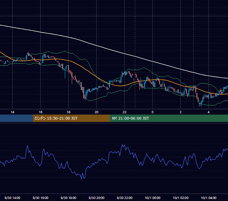Click the "22" hour label on chart axis
The image size is (228, 201).
pyautogui.click(x=124, y=112)
